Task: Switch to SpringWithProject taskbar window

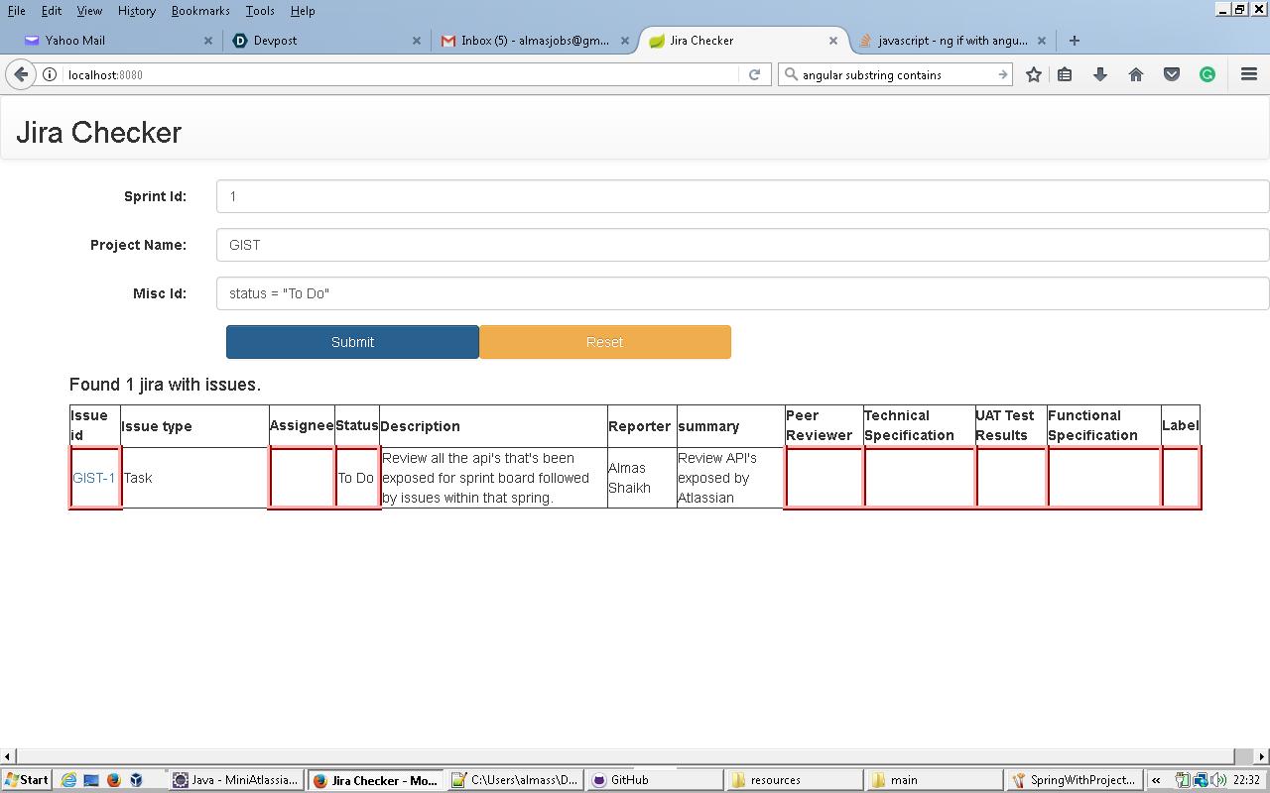Action: coord(1074,780)
